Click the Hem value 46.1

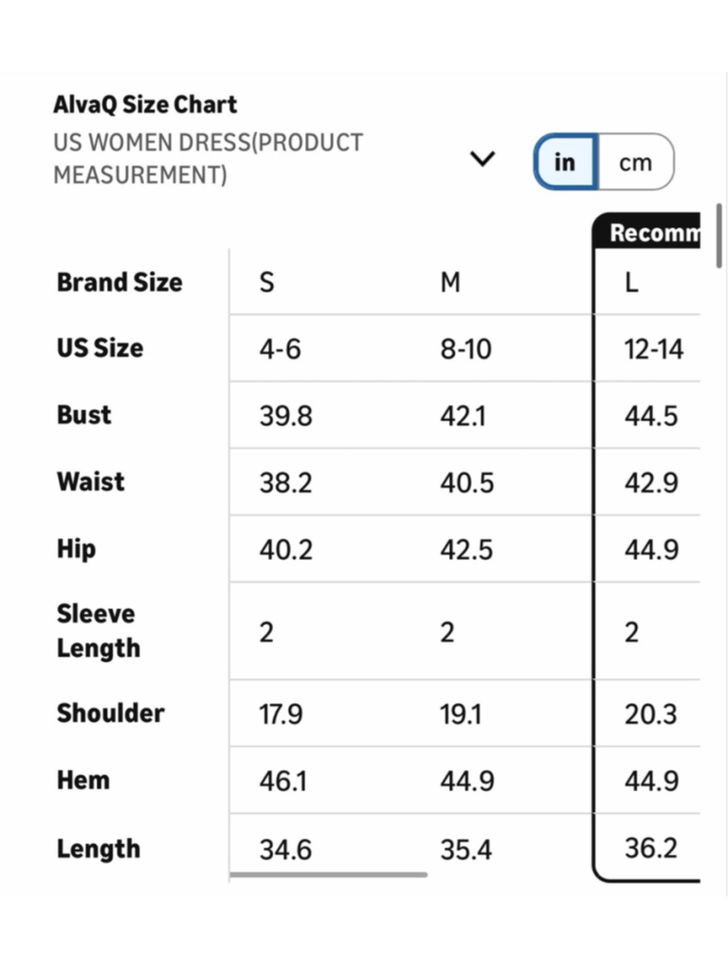pos(283,782)
